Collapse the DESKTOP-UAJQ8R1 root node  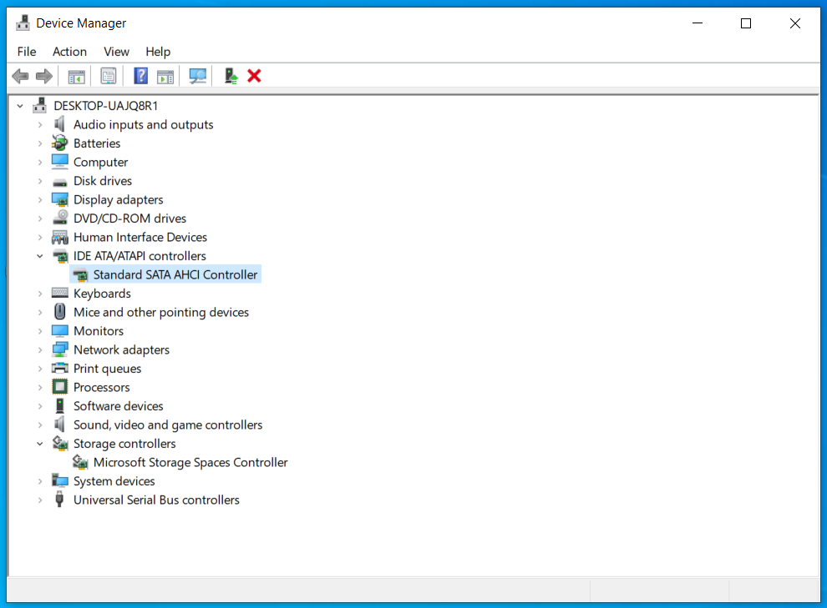tap(20, 106)
